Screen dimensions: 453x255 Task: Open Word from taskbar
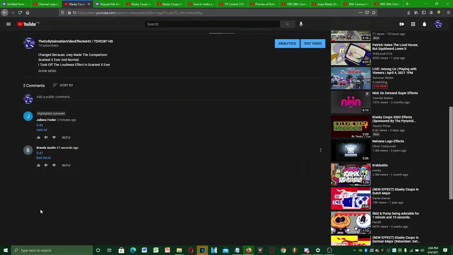144,250
